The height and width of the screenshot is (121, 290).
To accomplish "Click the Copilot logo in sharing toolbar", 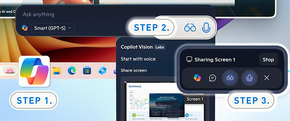I will coord(197,78).
